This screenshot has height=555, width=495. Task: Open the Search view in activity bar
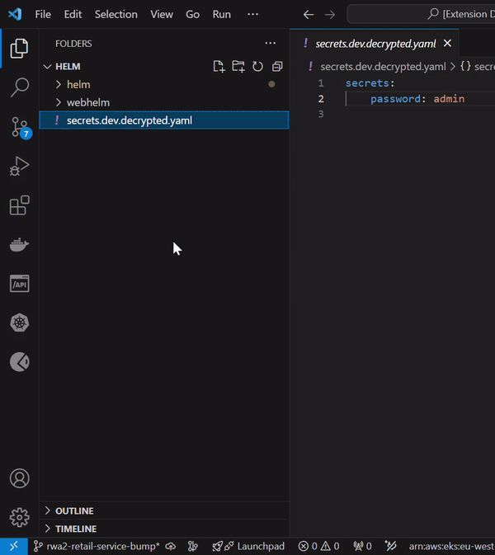[20, 87]
